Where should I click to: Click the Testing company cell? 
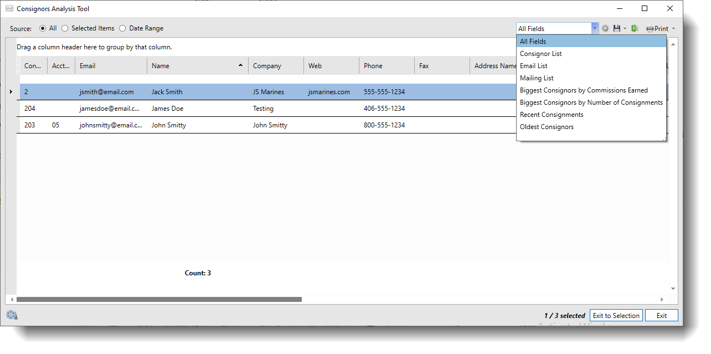276,109
